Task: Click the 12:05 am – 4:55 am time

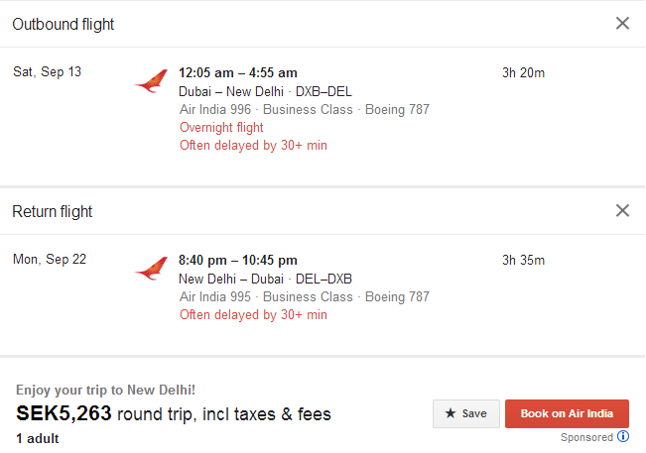Action: coord(238,72)
